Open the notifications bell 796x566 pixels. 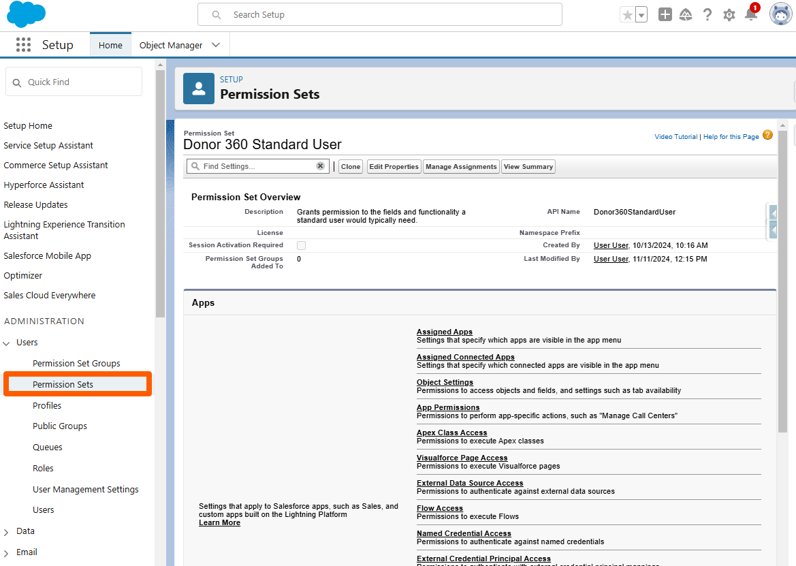pos(751,14)
